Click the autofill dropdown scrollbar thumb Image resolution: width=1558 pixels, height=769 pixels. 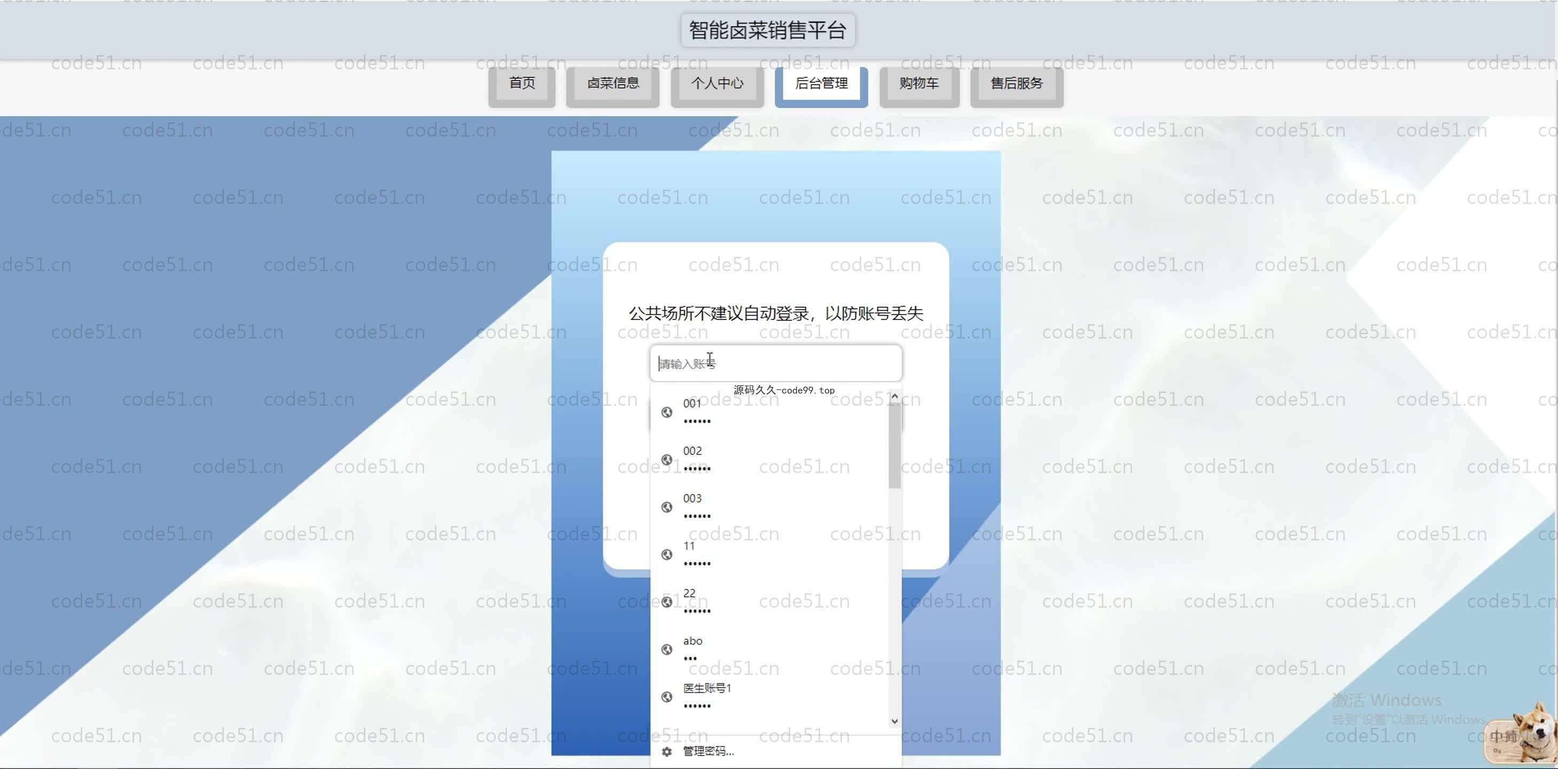tap(894, 445)
